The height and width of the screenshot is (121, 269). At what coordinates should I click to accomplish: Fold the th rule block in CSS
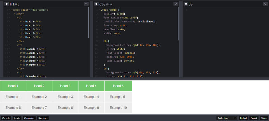99,41
